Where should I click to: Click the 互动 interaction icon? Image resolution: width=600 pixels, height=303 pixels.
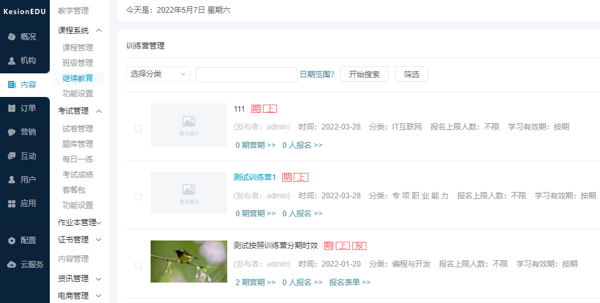pos(11,156)
